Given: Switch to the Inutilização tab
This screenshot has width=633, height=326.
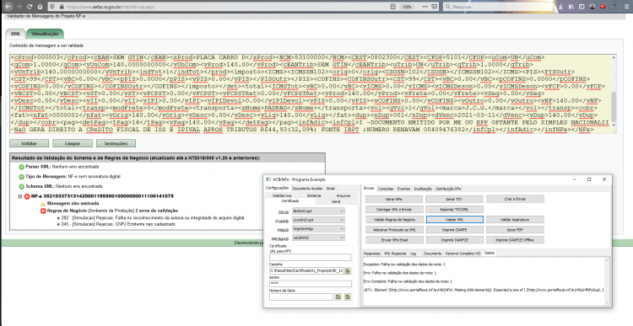Looking at the screenshot, I should pyautogui.click(x=423, y=189).
